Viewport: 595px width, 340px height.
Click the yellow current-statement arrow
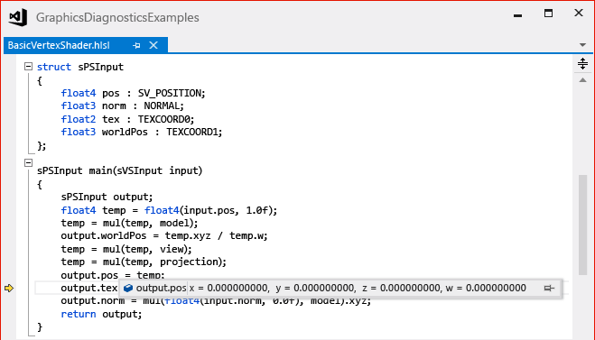(x=9, y=289)
